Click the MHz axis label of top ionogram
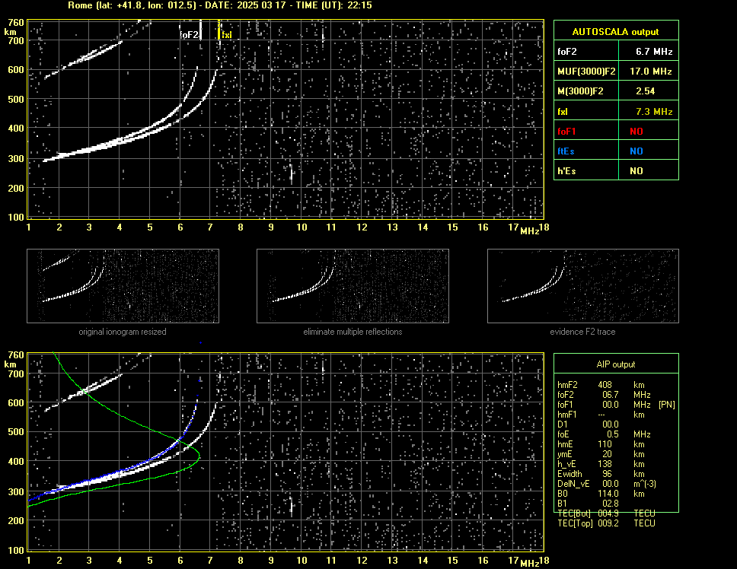This screenshot has width=737, height=569. (x=530, y=230)
